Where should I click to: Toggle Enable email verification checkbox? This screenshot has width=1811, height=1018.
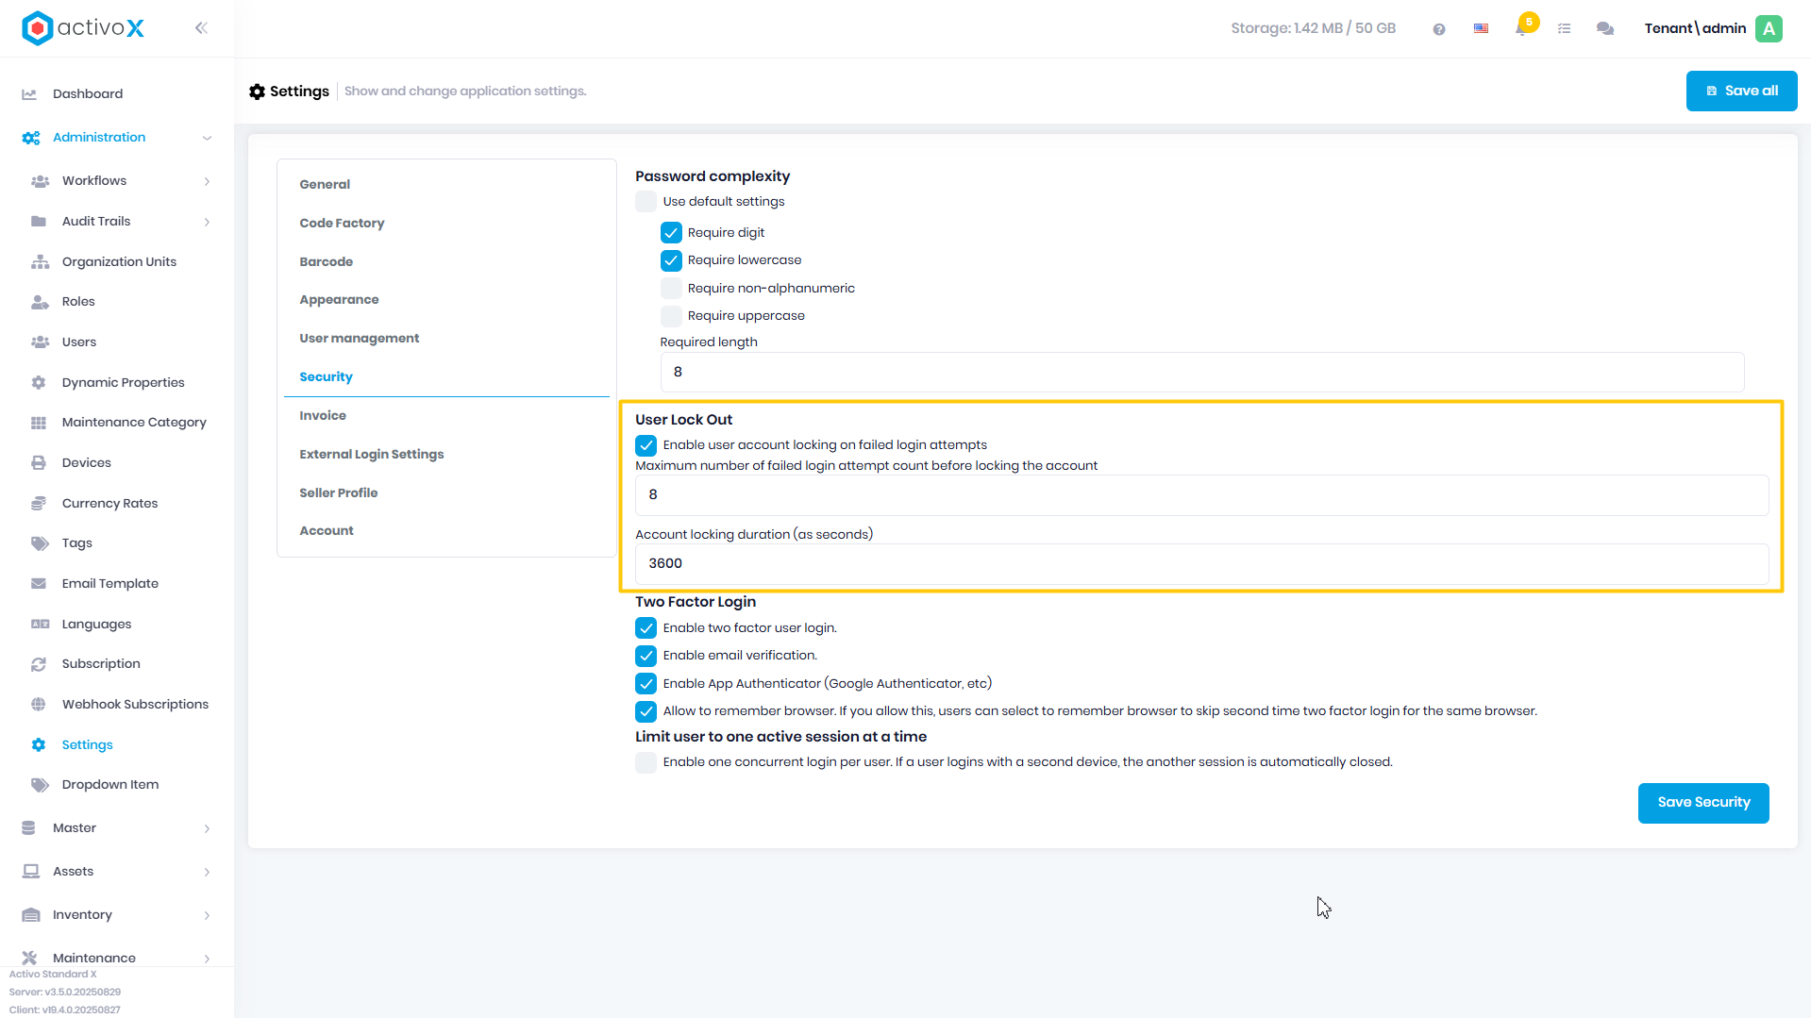coord(646,656)
